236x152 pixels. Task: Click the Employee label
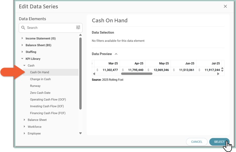[x=34, y=133]
